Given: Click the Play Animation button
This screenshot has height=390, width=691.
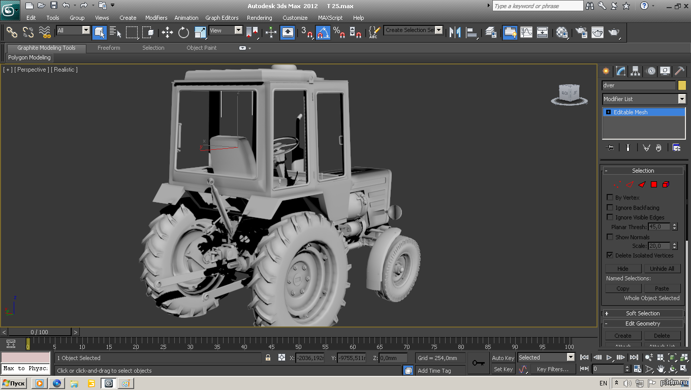Looking at the screenshot, I should [609, 357].
